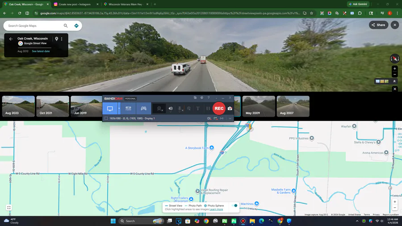Exit Street View with top-right X

point(395,25)
